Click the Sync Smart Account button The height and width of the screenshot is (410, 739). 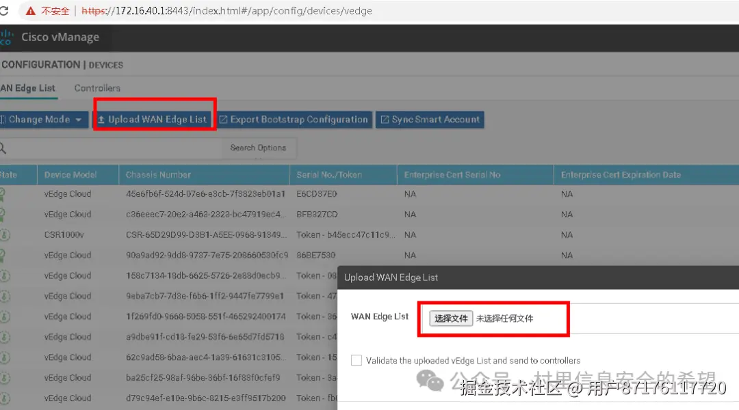pos(430,120)
